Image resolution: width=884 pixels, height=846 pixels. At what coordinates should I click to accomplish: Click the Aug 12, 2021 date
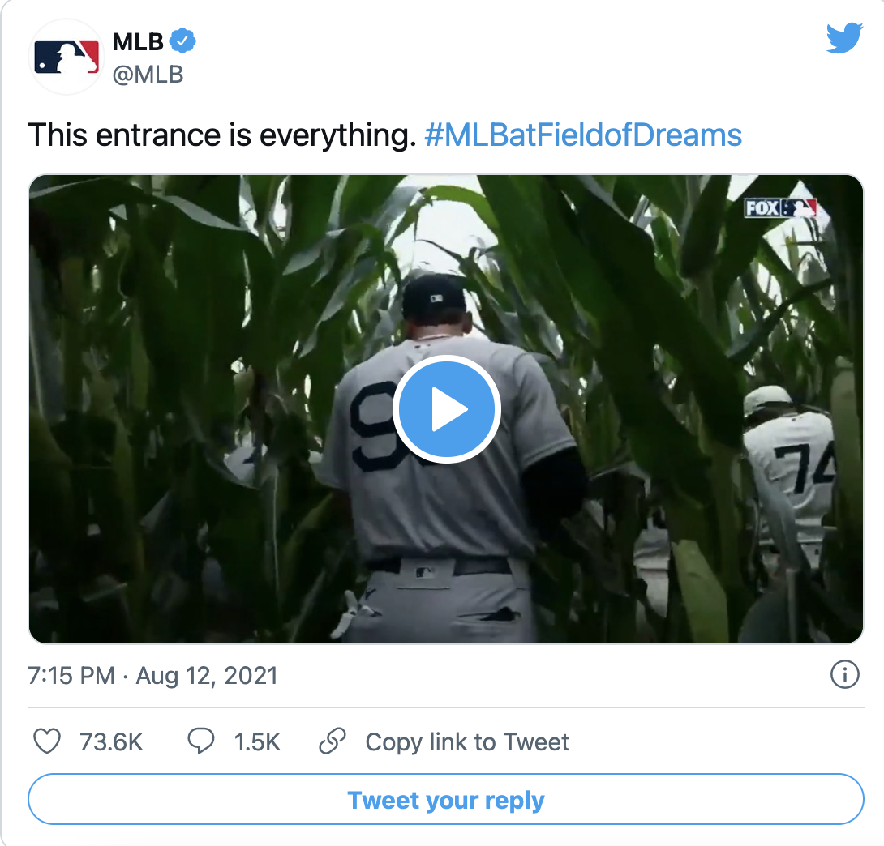tap(207, 675)
